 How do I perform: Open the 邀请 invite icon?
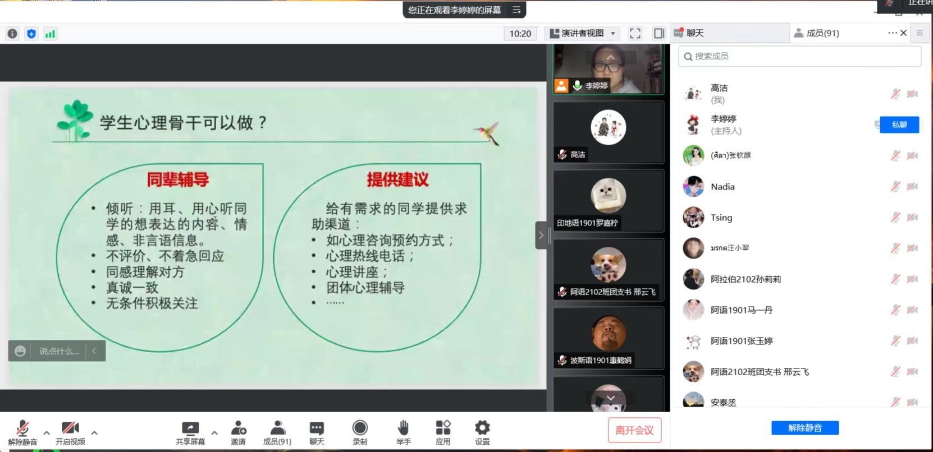click(238, 429)
